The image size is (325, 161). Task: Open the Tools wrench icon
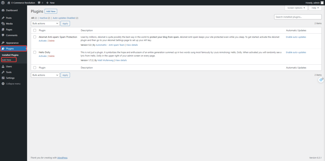tap(3, 72)
